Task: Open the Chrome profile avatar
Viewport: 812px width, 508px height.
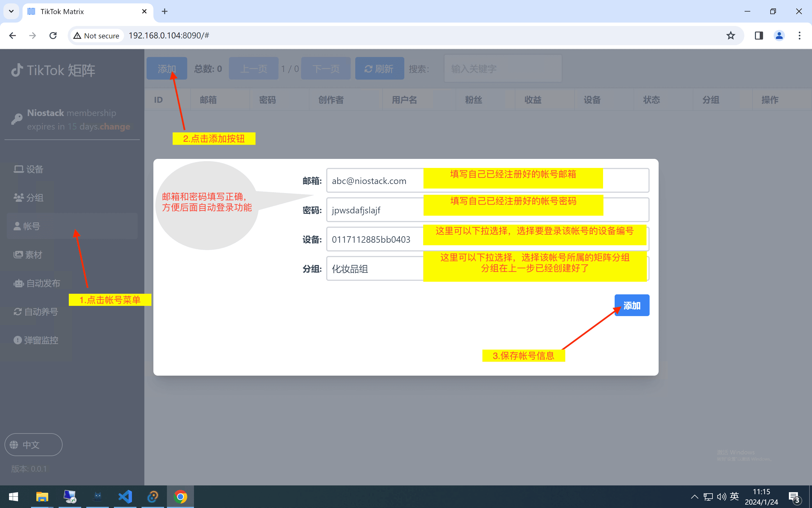Action: click(x=779, y=36)
